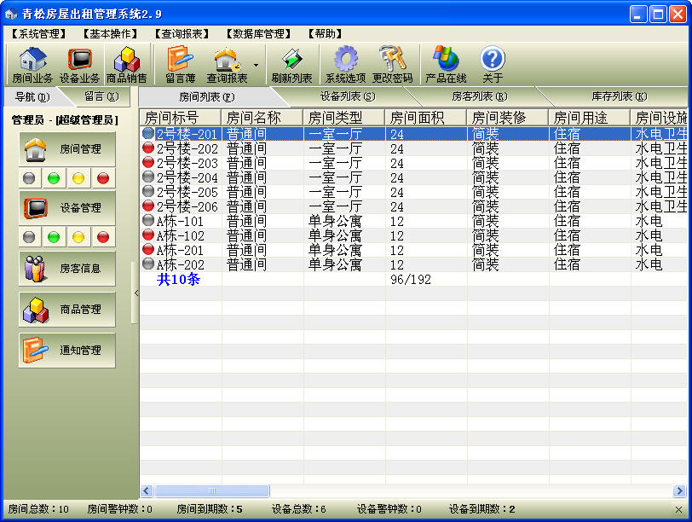Viewport: 692px width, 522px height.
Task: Sort by 房间面积 column header
Action: pyautogui.click(x=426, y=118)
